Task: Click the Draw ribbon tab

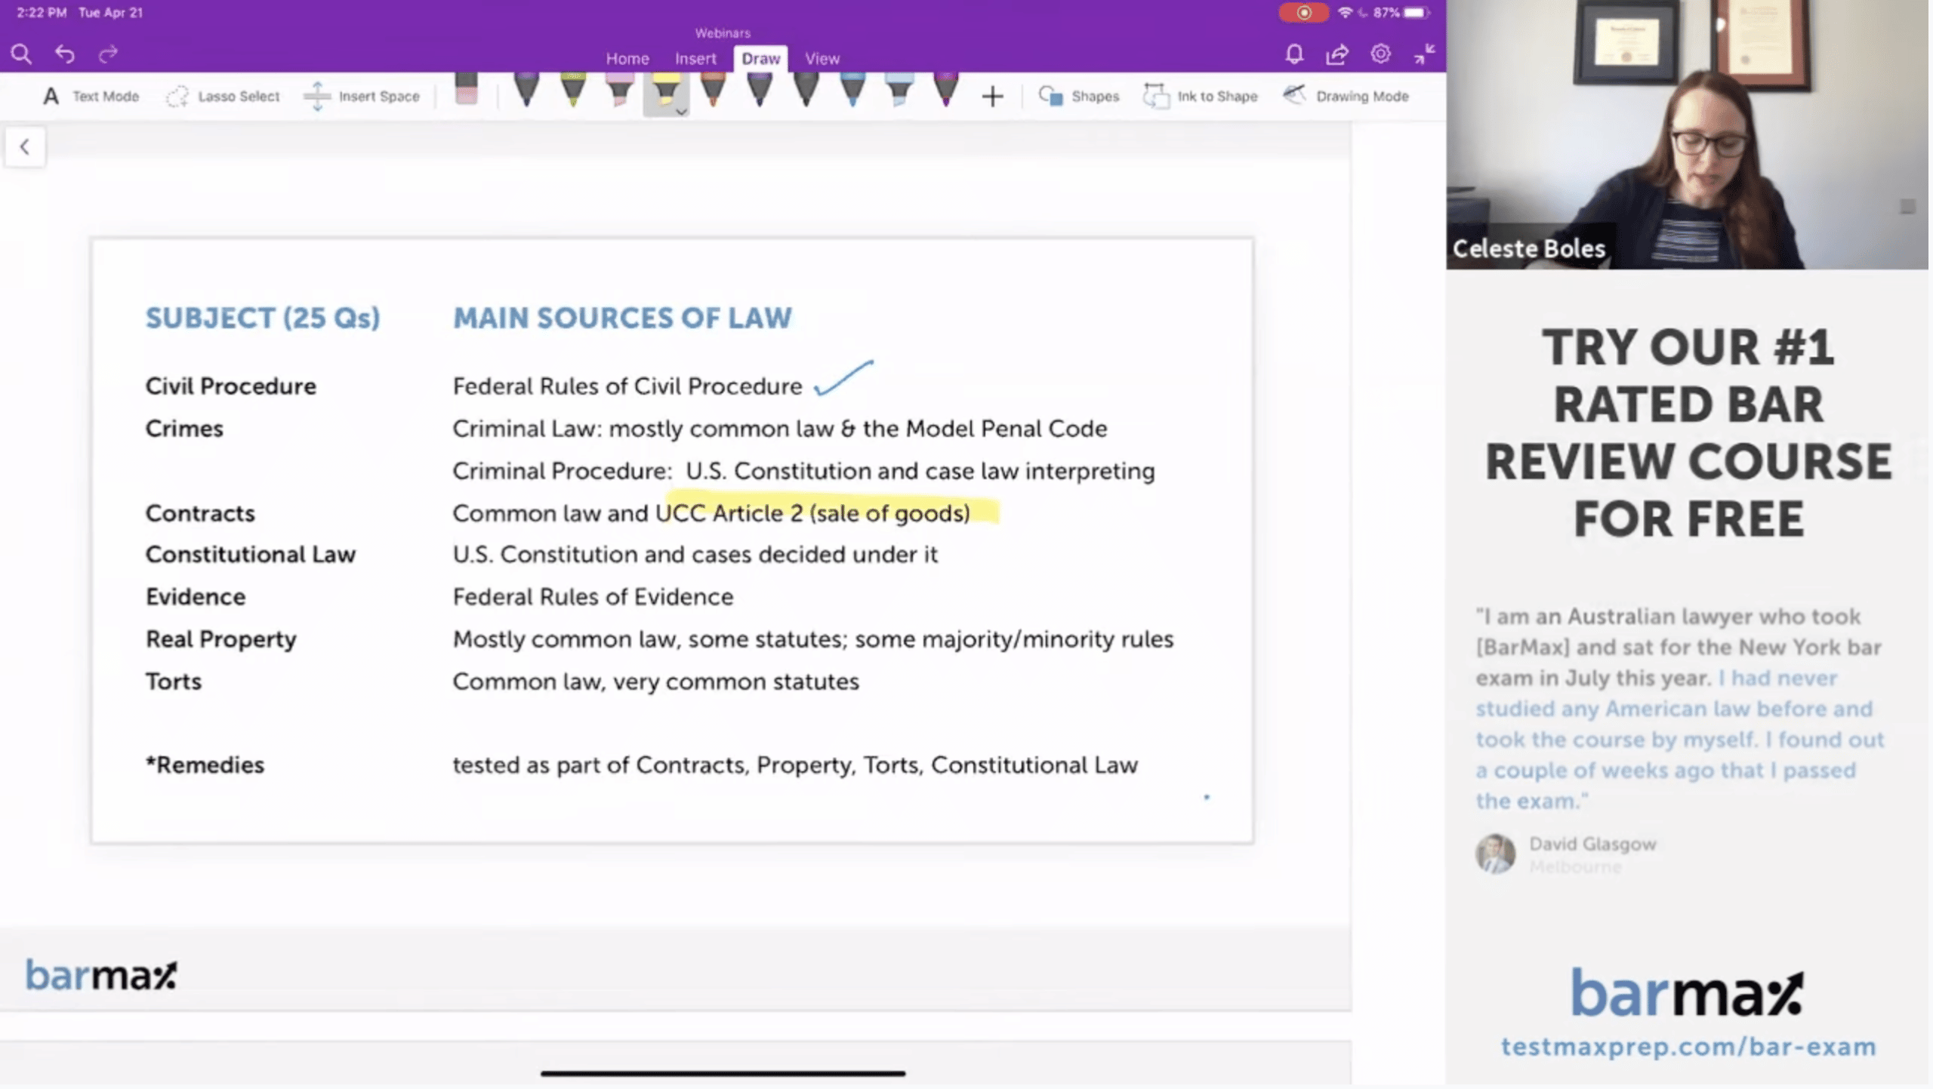Action: coord(760,57)
